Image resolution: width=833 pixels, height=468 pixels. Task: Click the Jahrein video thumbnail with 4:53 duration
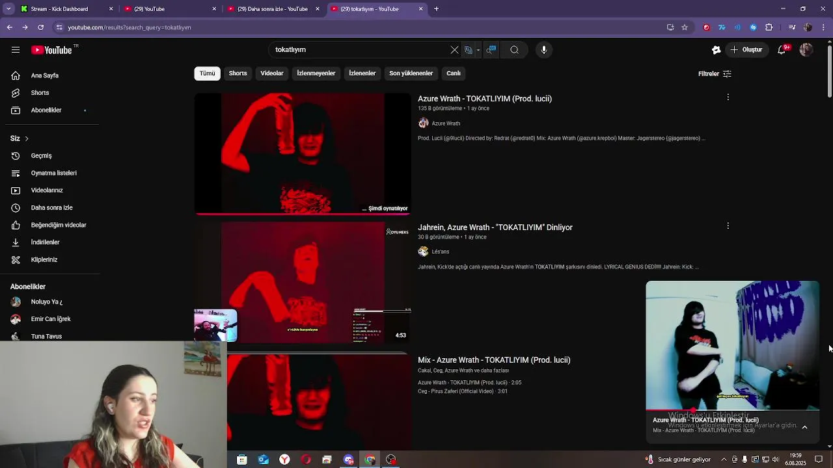point(303,282)
